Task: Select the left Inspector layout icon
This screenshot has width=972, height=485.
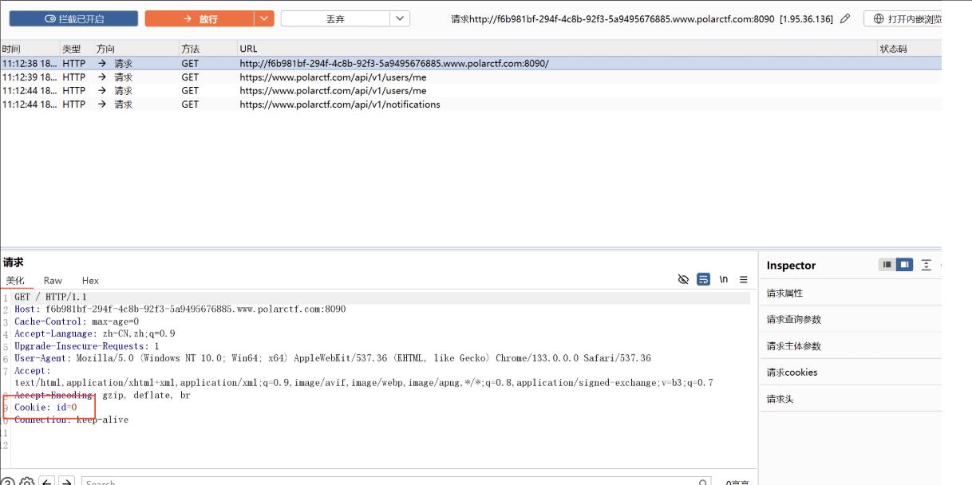Action: (887, 265)
